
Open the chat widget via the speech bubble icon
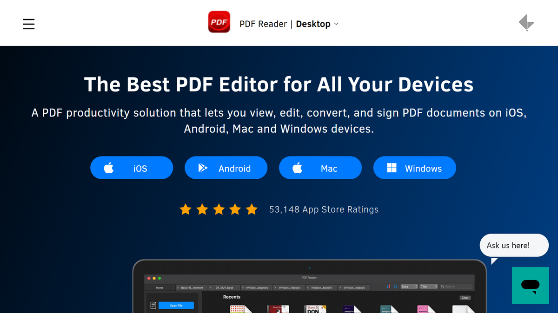(x=530, y=285)
